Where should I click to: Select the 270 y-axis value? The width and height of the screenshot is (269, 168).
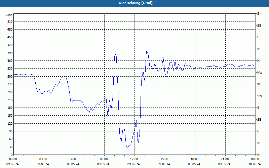point(10,84)
